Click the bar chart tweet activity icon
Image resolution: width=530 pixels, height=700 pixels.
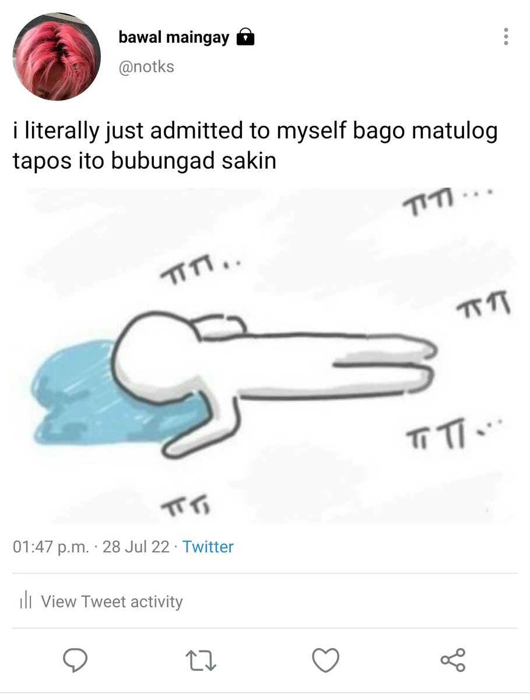pyautogui.click(x=24, y=601)
